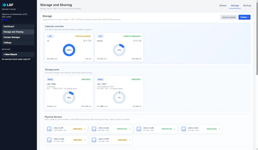Viewport: 258px width, 150px height.
Task: Expand /dev/xvde details chevron
Action: point(85,140)
